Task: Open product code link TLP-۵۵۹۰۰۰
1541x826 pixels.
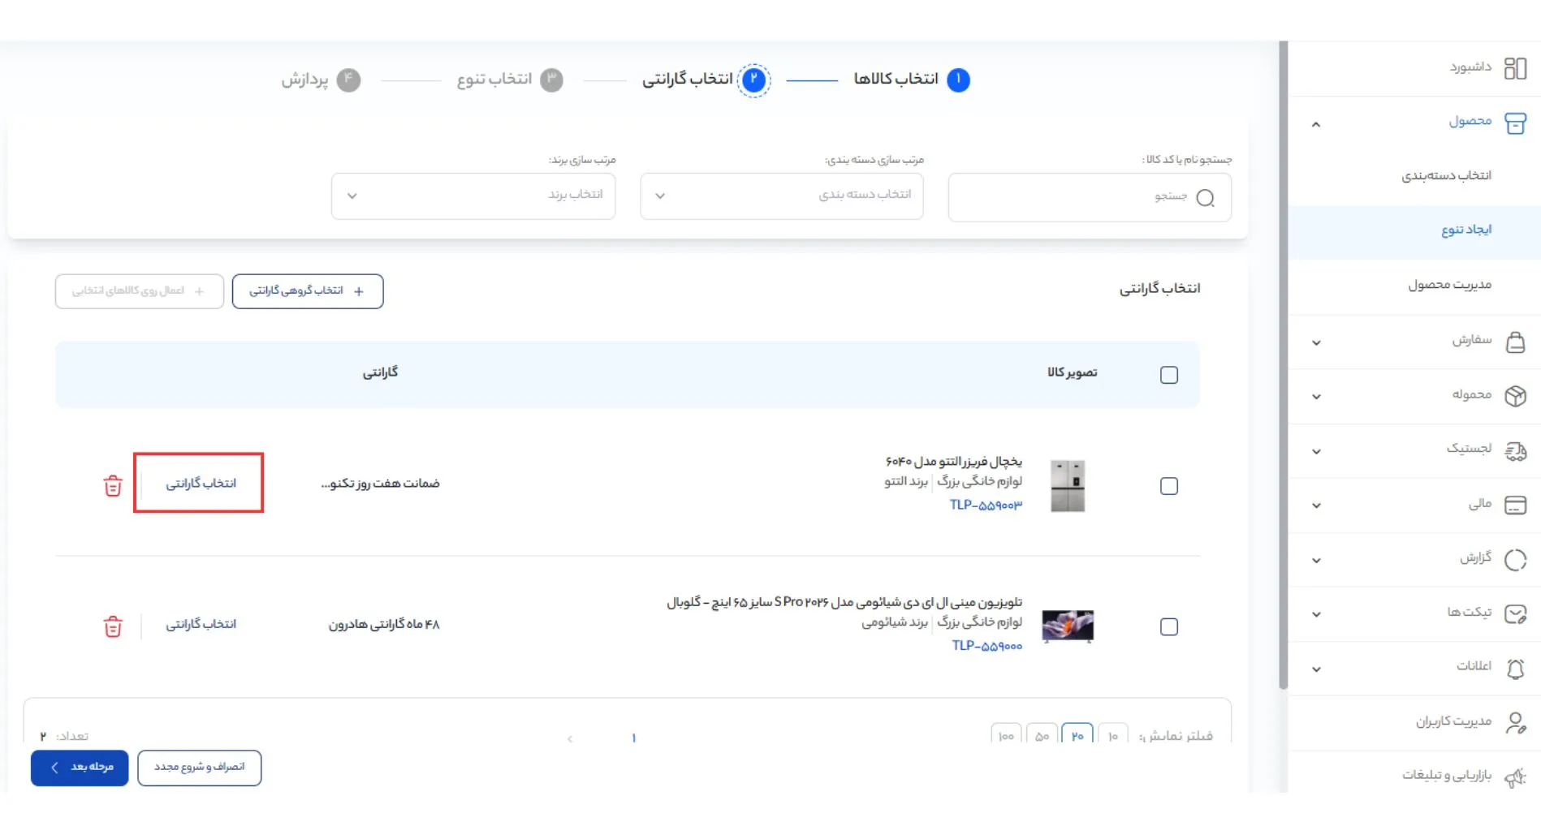Action: point(986,646)
